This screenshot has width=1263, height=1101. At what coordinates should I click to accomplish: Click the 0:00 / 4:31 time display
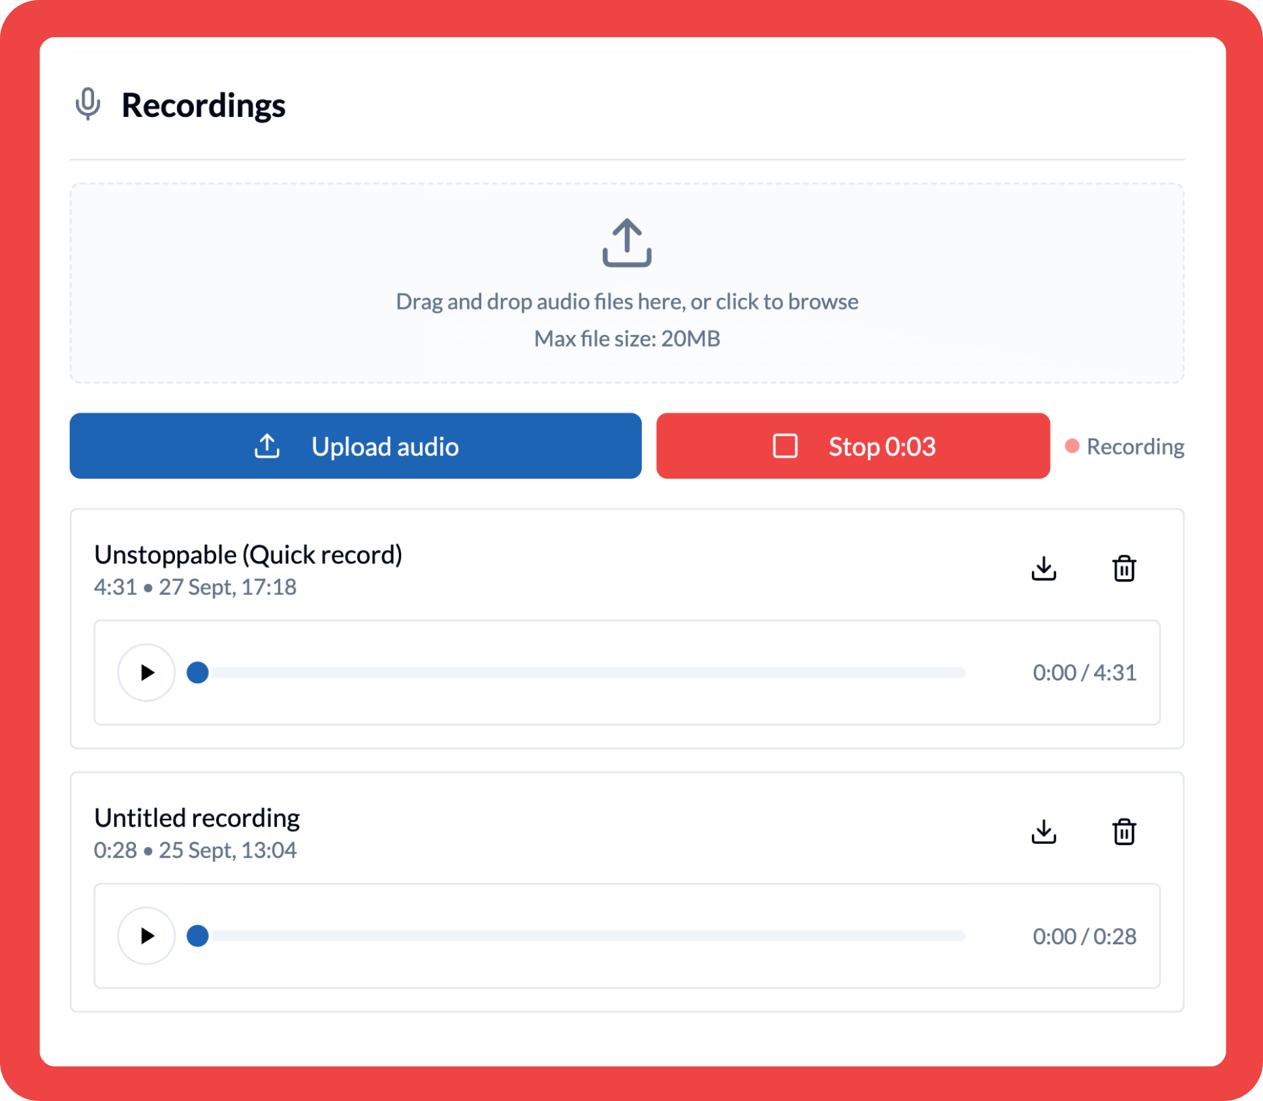tap(1084, 672)
